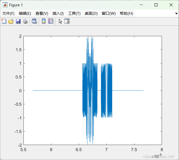Viewport: 179px width, 160px height.
Task: Click the Link Plot toolbar icon
Action: [x=34, y=21]
